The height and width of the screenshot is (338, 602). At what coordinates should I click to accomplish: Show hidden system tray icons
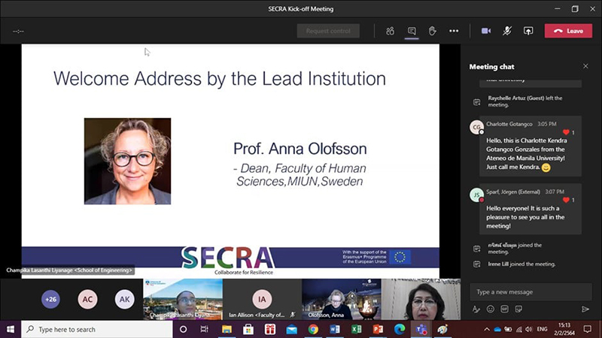(487, 329)
